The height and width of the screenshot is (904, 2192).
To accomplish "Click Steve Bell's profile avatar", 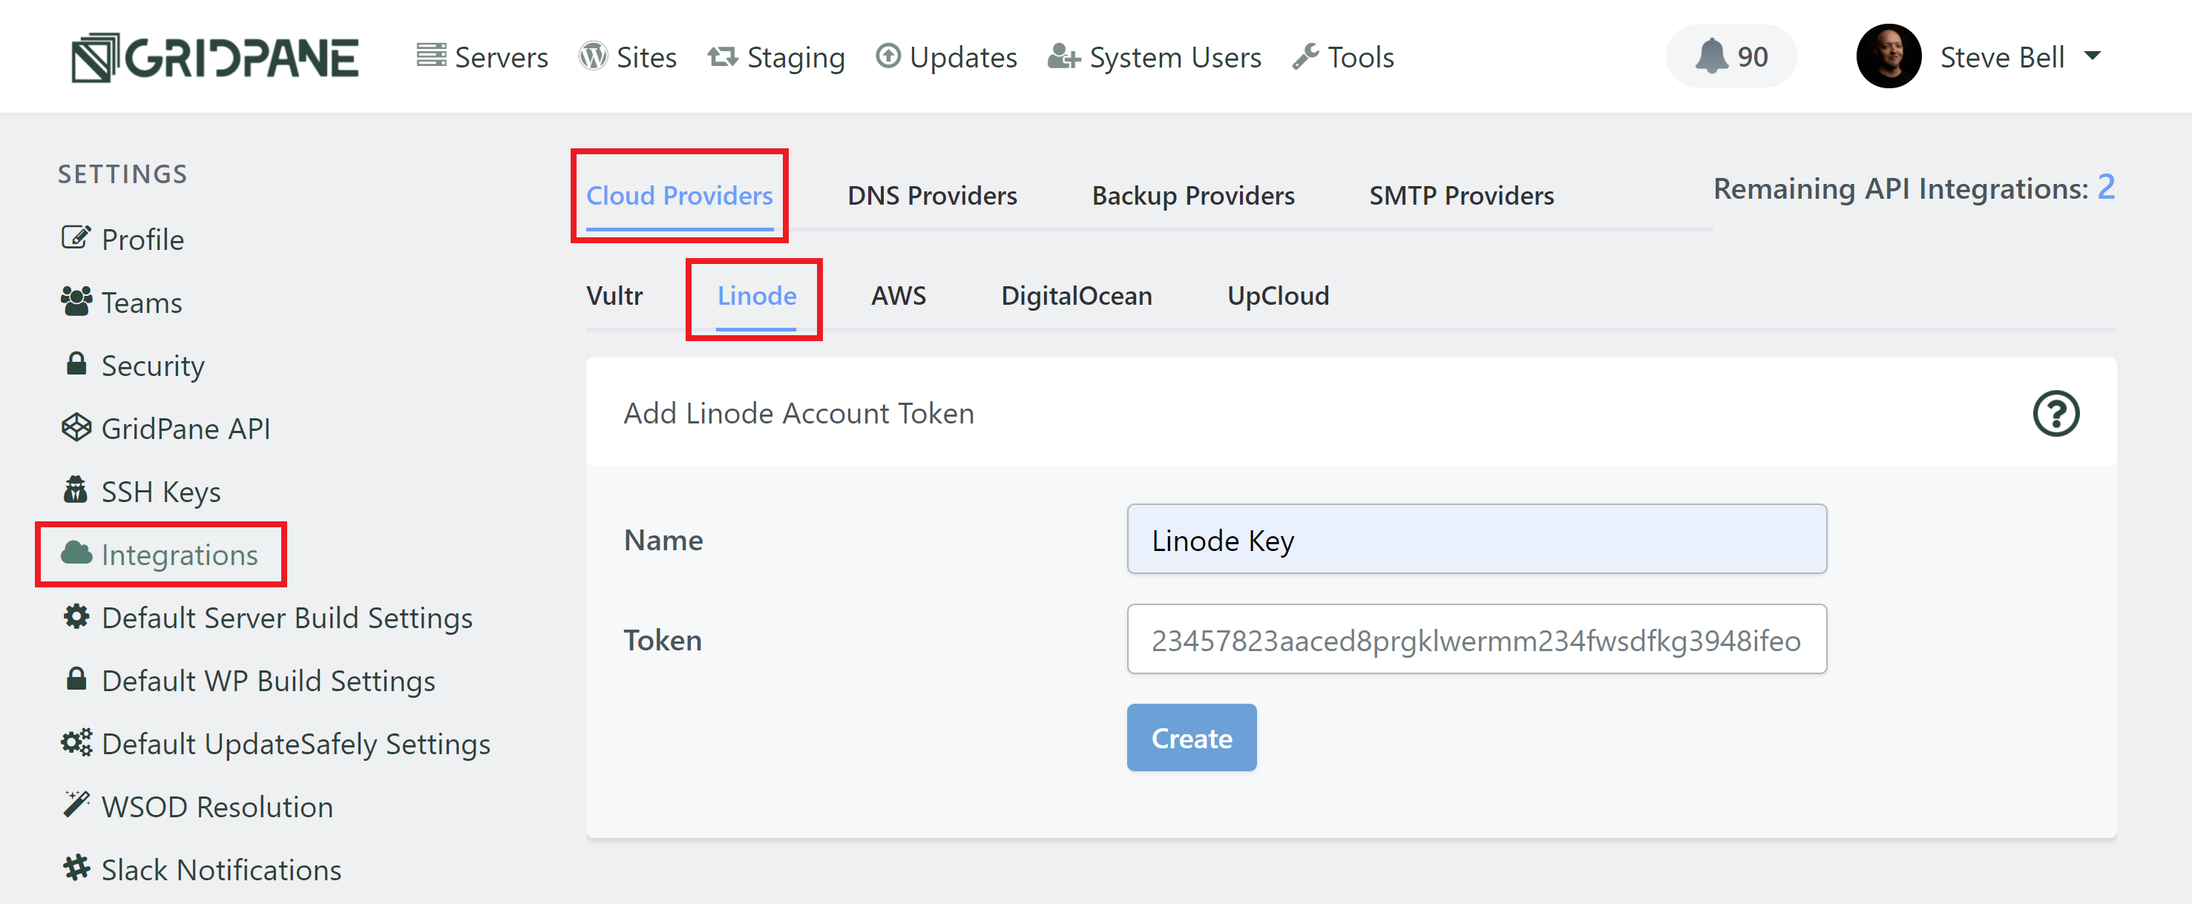I will (1889, 56).
